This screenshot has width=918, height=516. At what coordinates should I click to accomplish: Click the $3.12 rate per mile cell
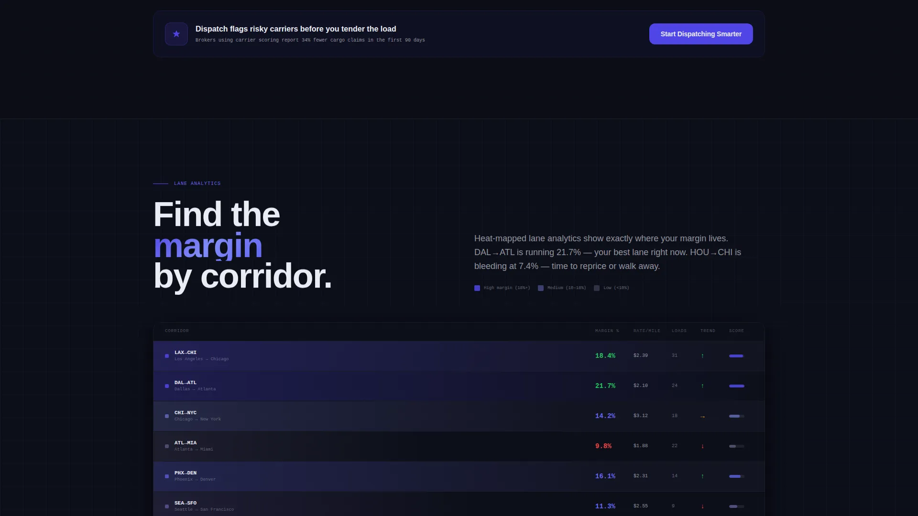click(641, 416)
